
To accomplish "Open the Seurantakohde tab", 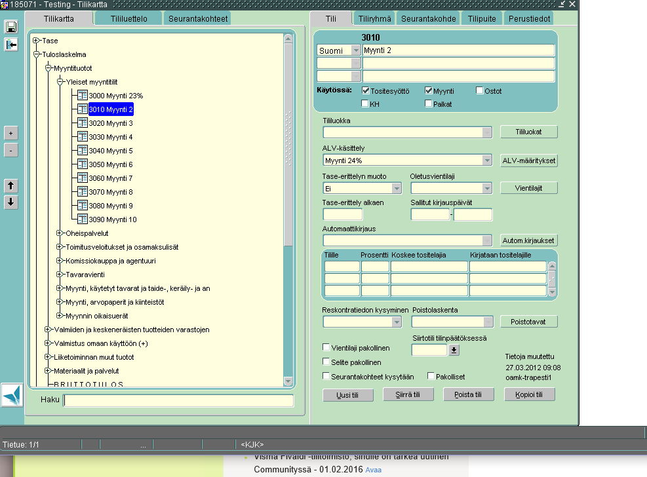I will [428, 19].
